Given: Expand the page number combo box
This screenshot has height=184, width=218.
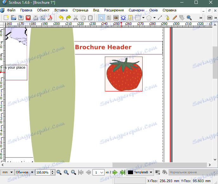Looking at the screenshot, I should coord(101,172).
